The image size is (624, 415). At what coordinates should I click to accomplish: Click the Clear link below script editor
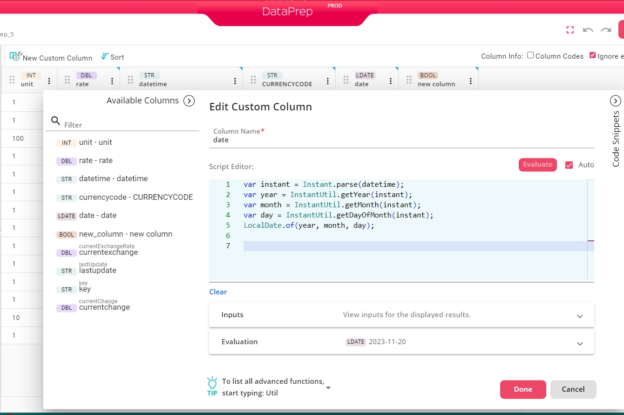(x=218, y=292)
